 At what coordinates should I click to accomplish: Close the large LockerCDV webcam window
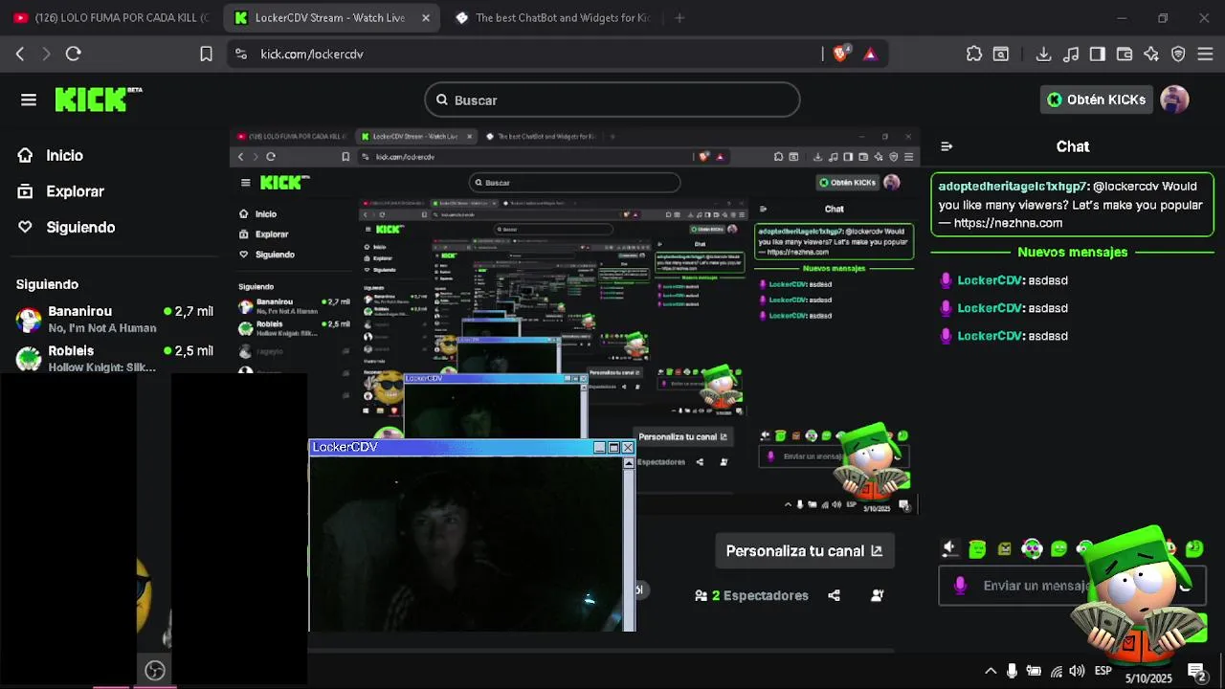click(628, 447)
